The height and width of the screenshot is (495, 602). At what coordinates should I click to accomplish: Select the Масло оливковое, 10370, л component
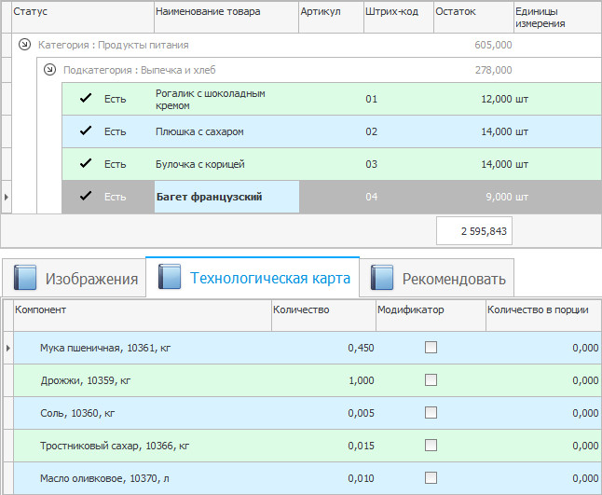point(308,478)
